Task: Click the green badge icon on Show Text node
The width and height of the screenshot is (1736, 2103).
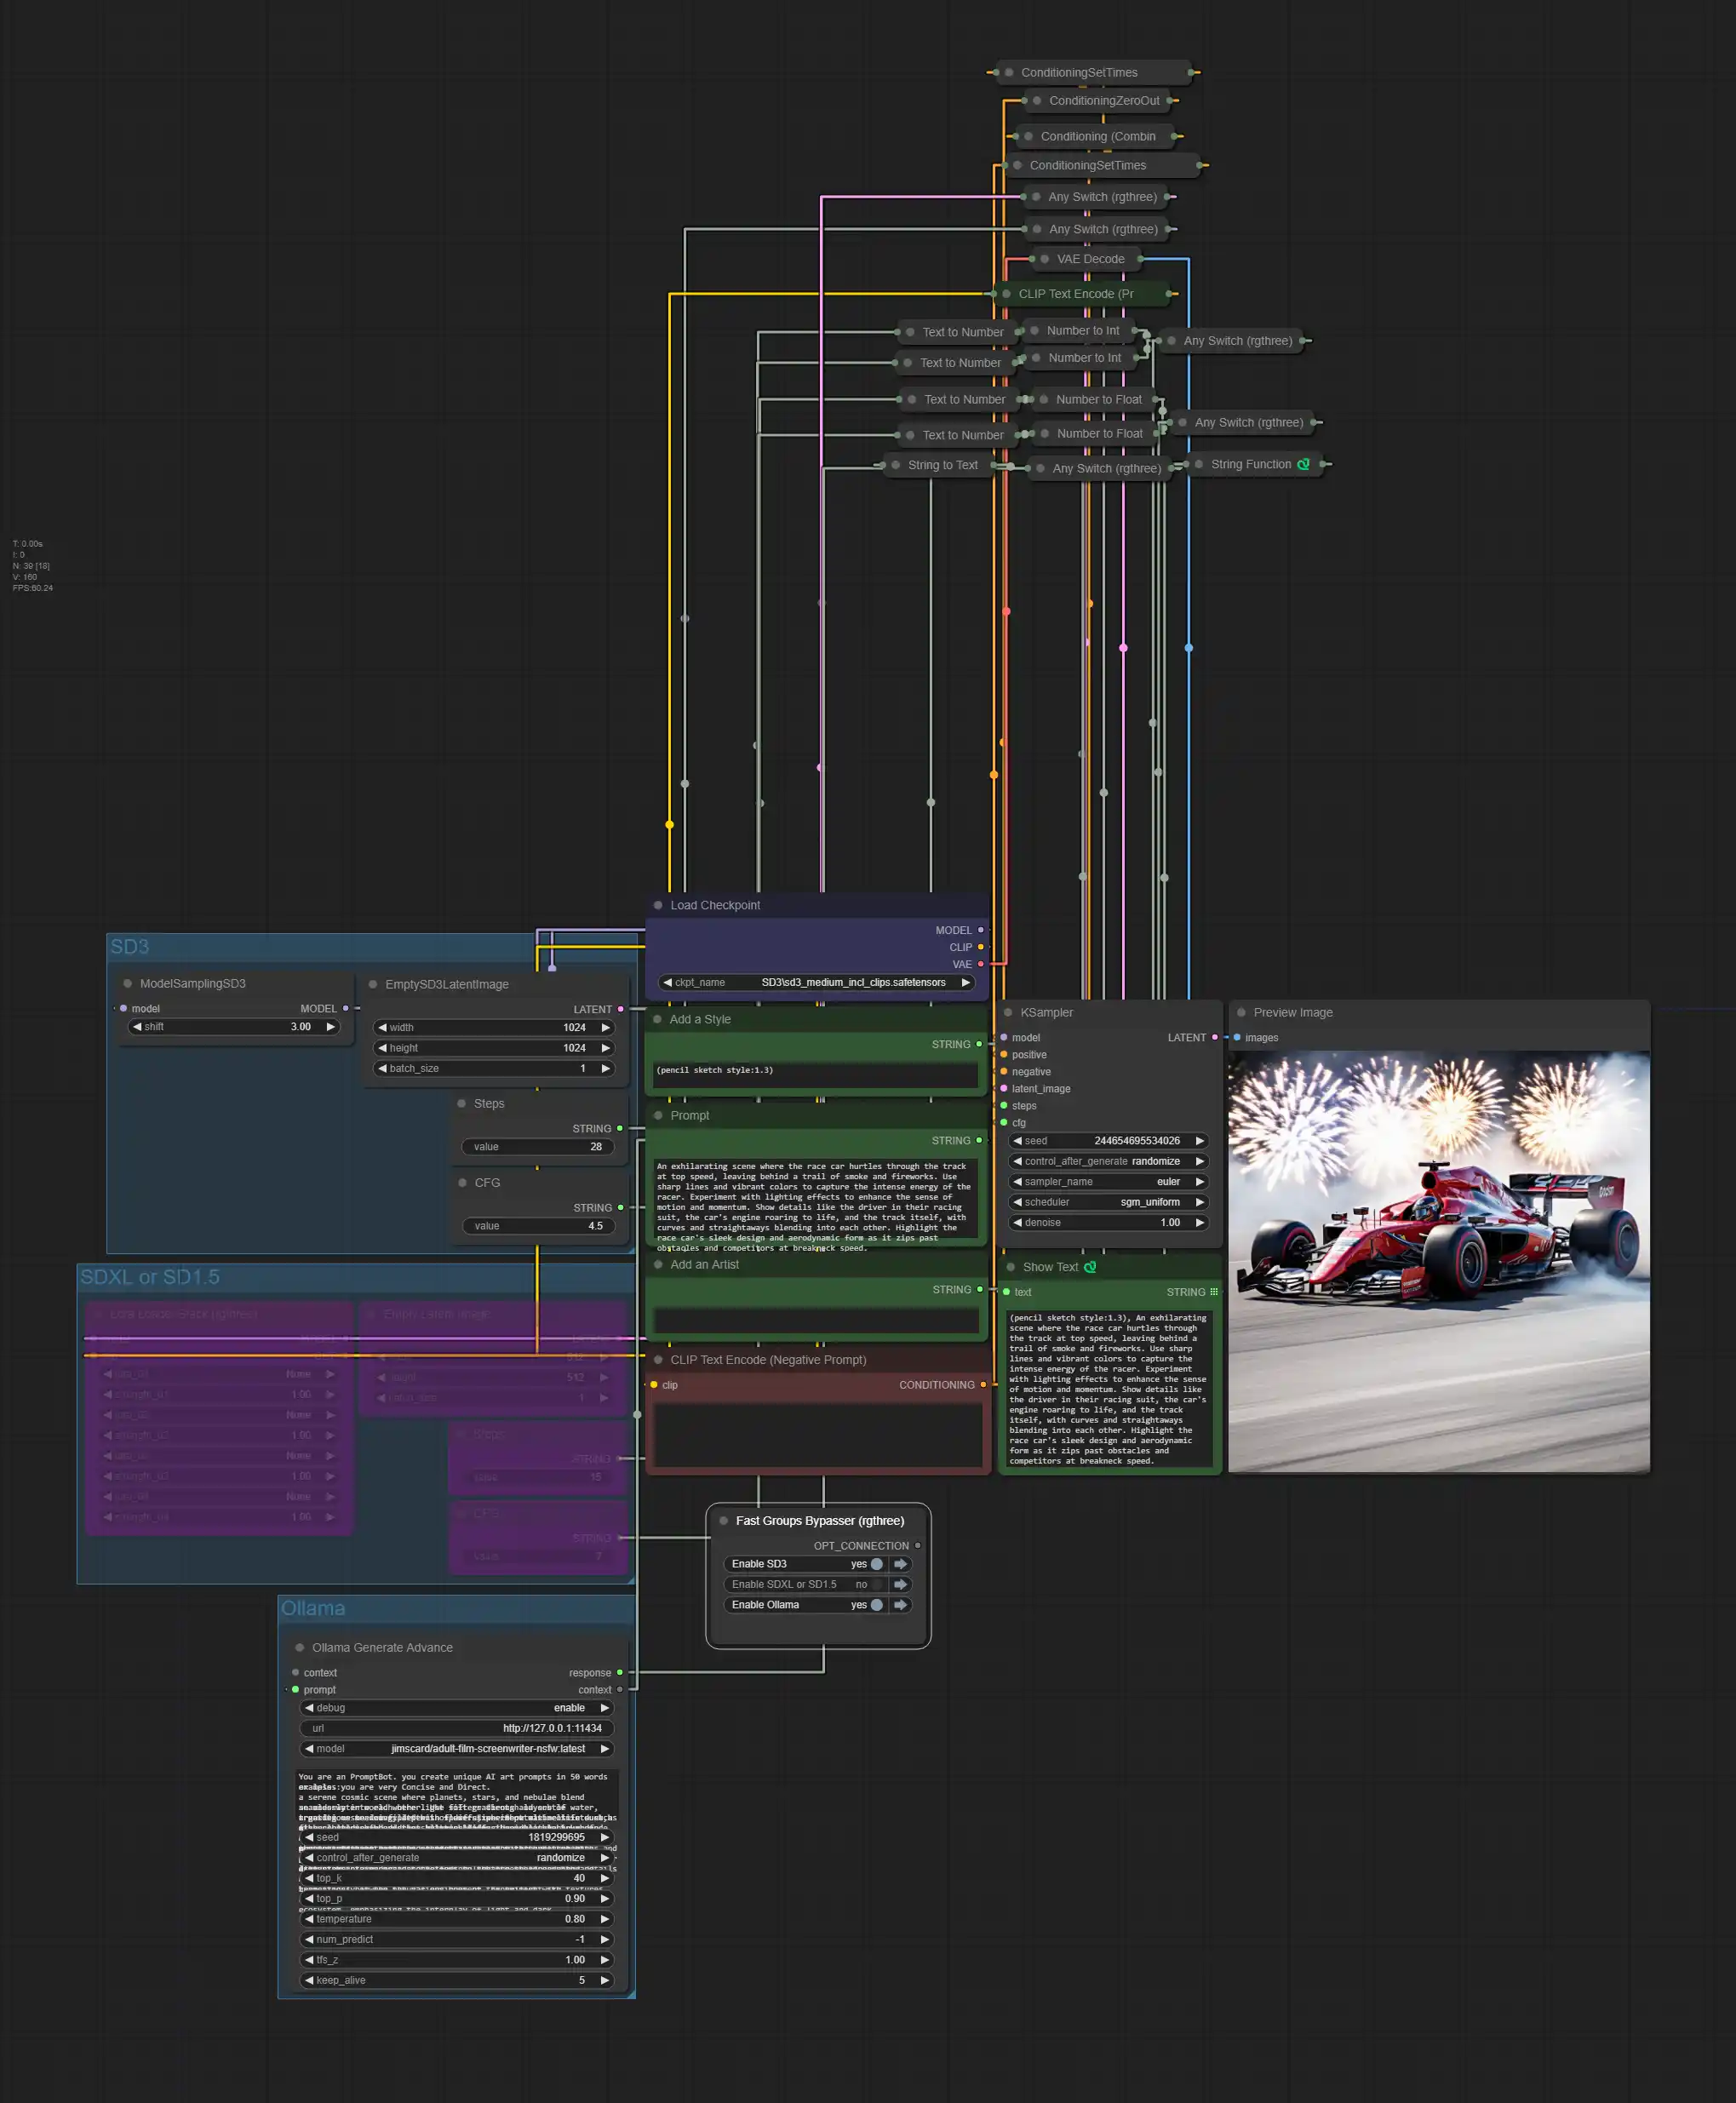Action: [x=1090, y=1267]
